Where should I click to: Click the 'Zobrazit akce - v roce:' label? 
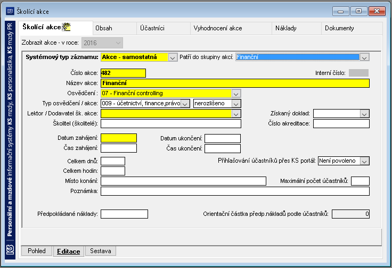[50, 43]
